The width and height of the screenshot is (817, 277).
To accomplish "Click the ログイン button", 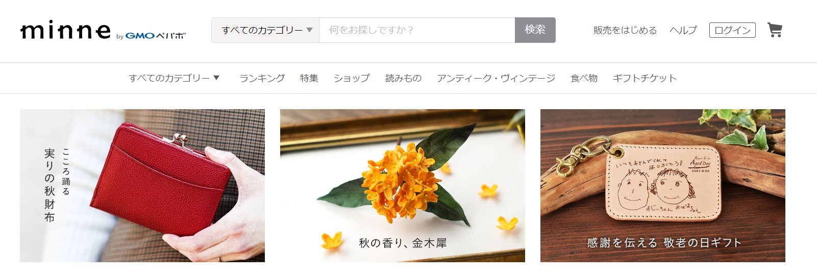I will pos(732,30).
